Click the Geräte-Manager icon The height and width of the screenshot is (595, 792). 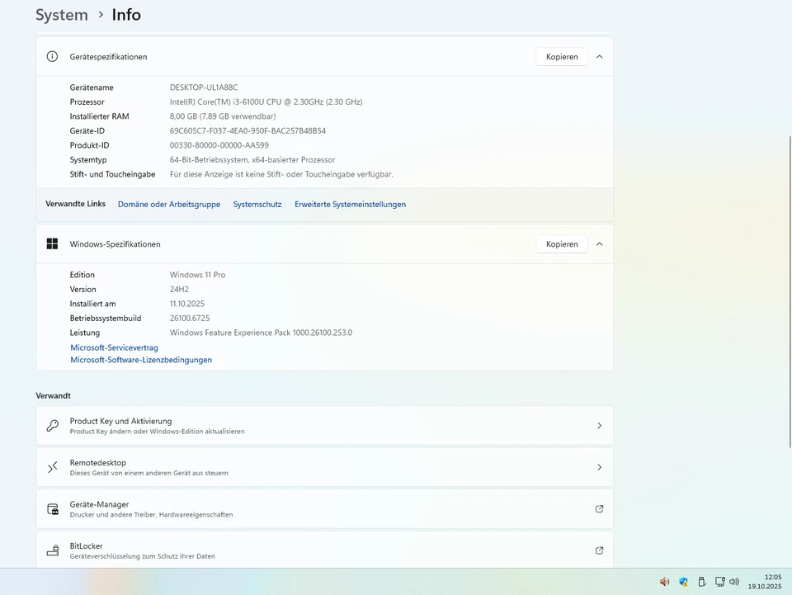click(x=53, y=508)
